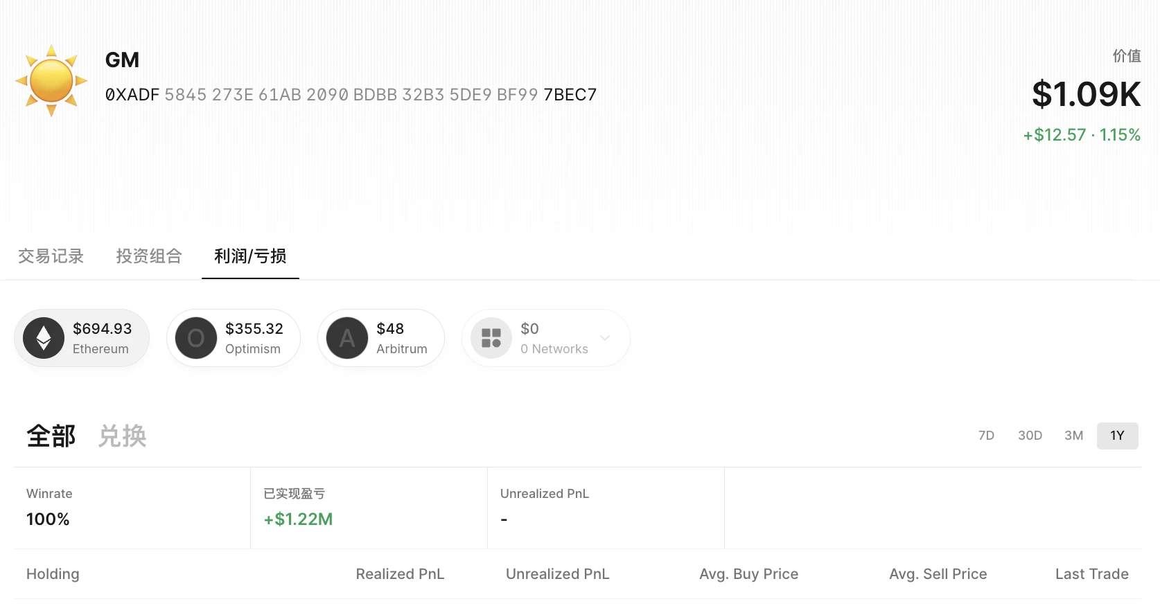Screen dimensions: 1160x615
Task: Expand the 0 Networks dropdown chevron
Action: coord(605,338)
